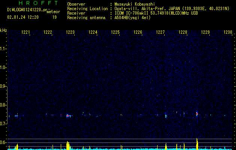This screenshot has width=236, height=150.
Task: Click the 1225 time marker
Action: coord(116,32)
